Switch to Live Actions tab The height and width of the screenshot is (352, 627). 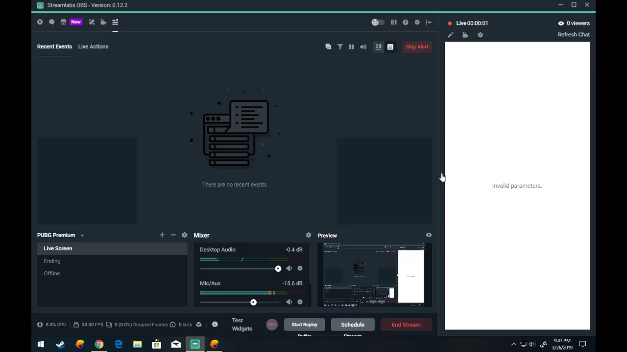93,46
